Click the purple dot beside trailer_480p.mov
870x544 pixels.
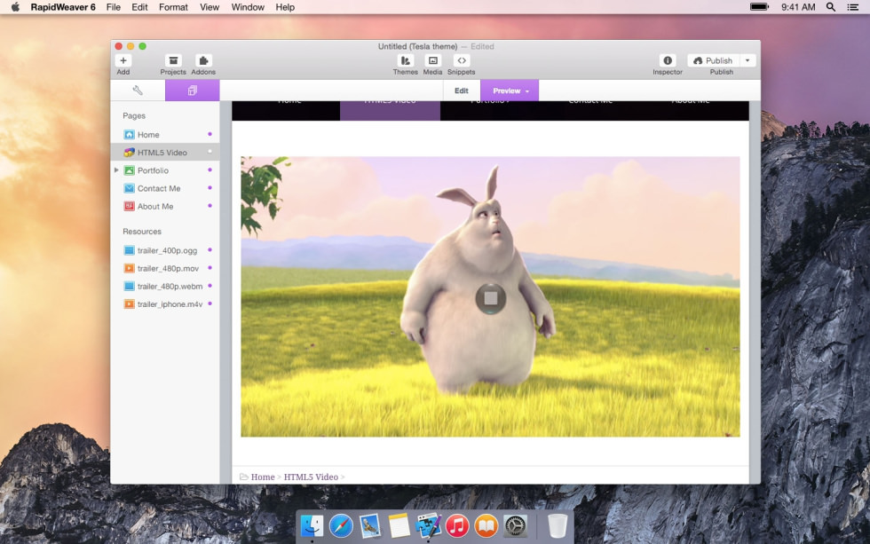pos(210,268)
